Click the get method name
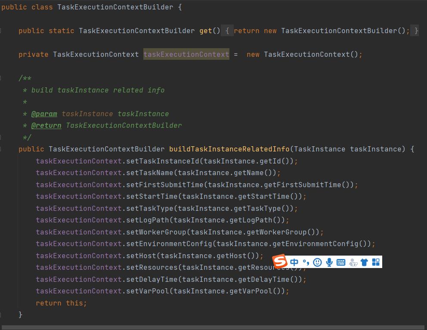Image resolution: width=427 pixels, height=330 pixels. coord(206,31)
